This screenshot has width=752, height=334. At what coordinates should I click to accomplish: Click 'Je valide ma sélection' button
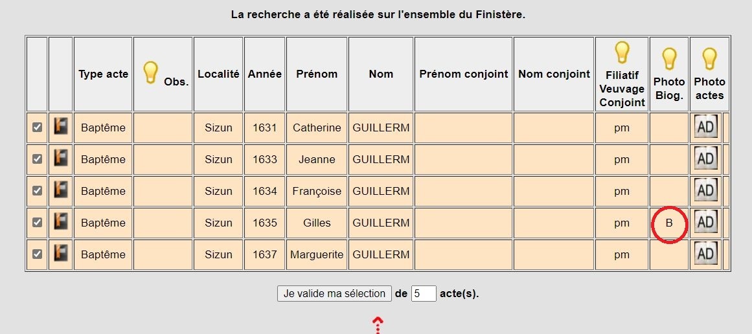click(x=334, y=293)
